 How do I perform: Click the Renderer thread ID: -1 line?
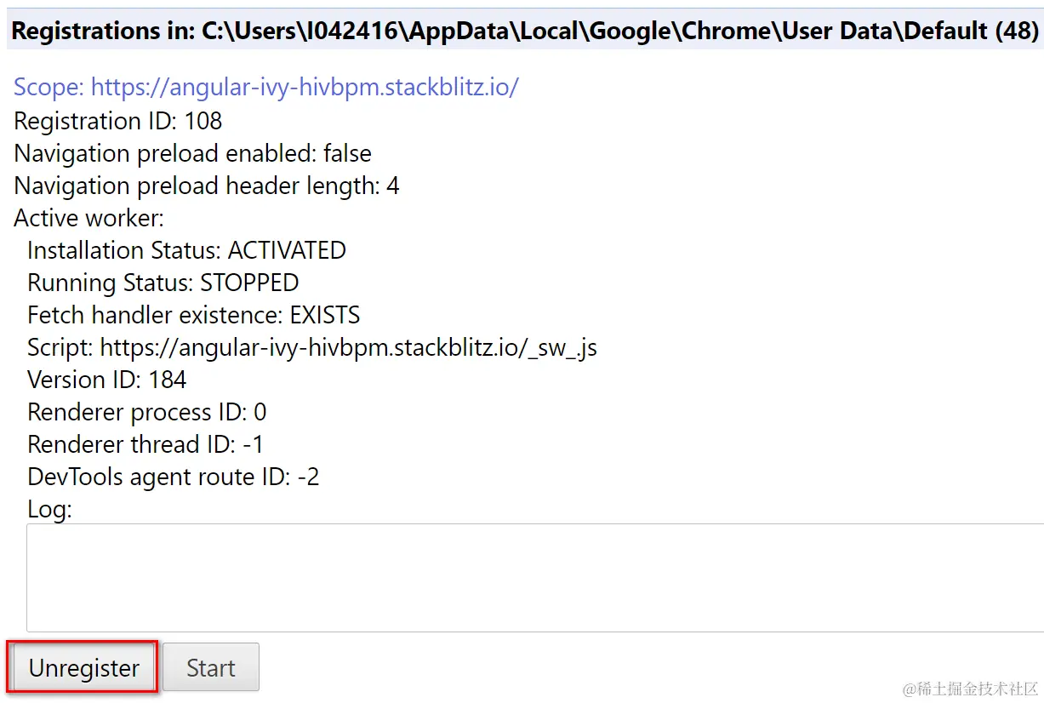click(145, 444)
